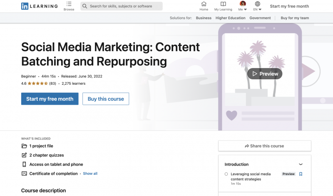333x196 pixels.
Task: Bookmark the Leveraging social media lesson
Action: [301, 174]
